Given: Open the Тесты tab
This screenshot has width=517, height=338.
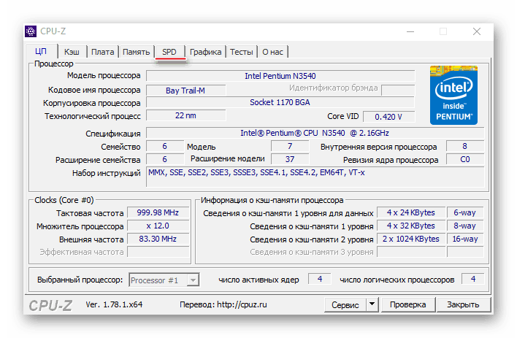Looking at the screenshot, I should (x=242, y=52).
